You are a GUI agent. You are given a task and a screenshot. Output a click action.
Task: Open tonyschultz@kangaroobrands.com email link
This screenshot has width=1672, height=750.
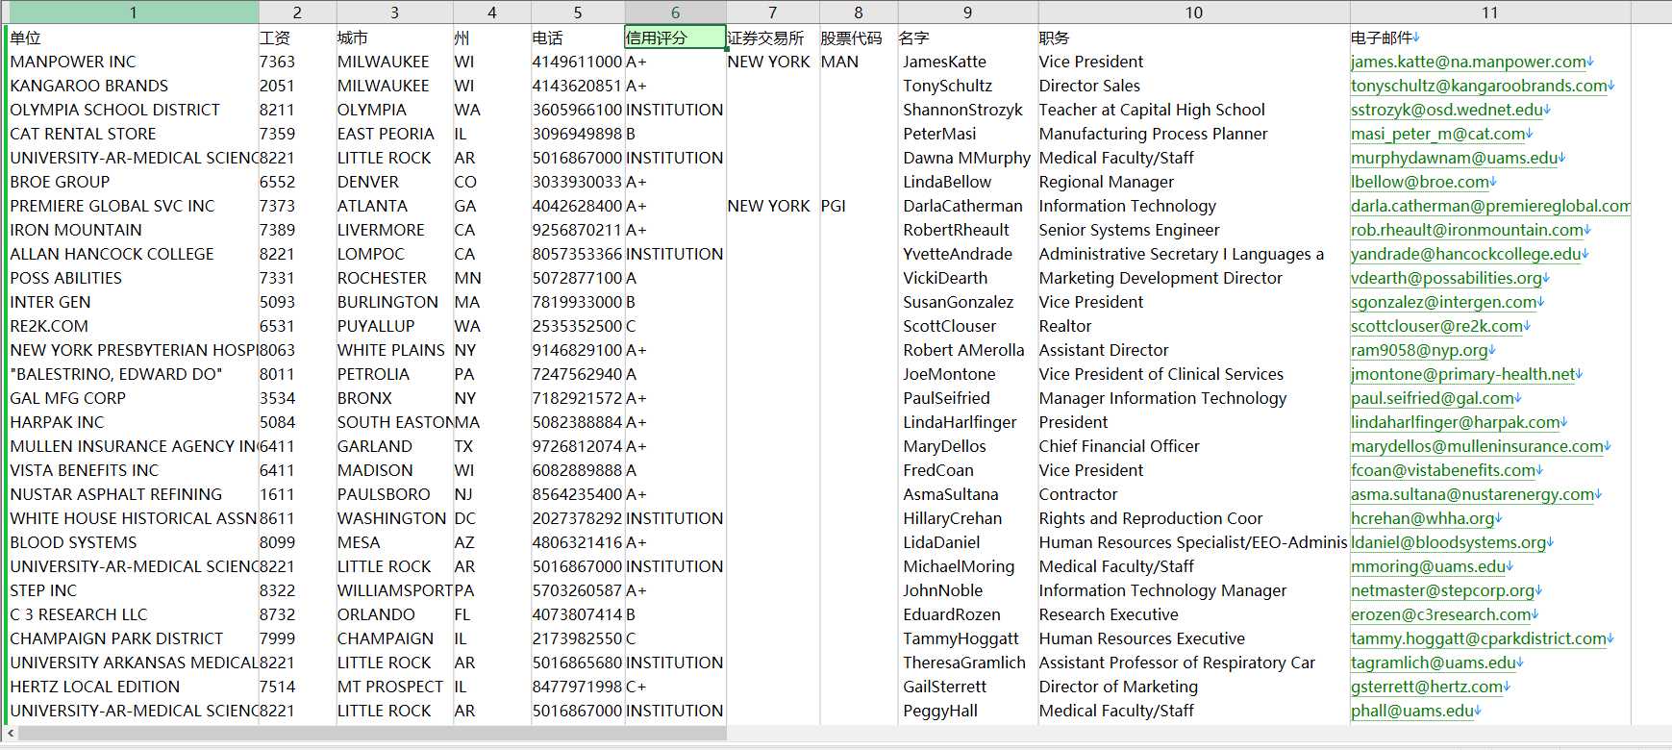click(1479, 86)
